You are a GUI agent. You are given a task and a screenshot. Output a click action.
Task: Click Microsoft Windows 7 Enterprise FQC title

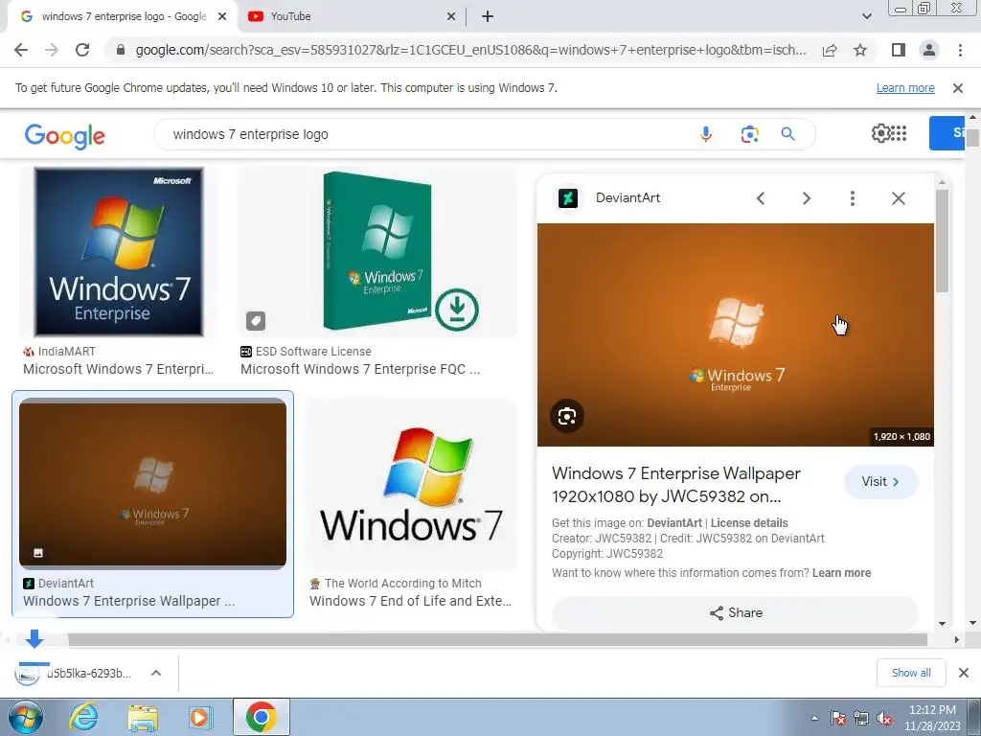360,369
